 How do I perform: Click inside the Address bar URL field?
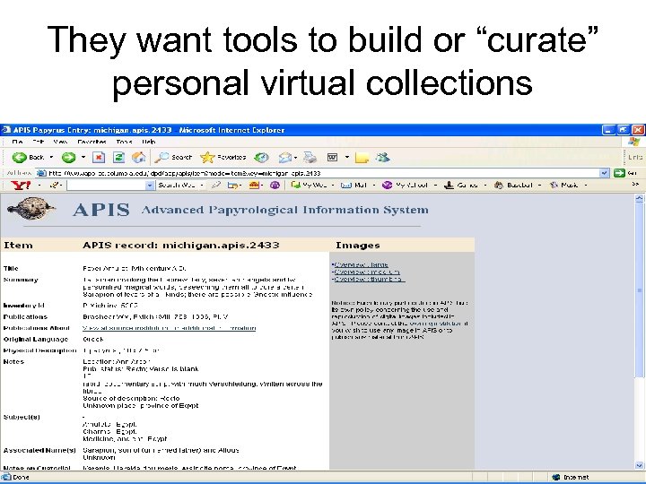coord(318,173)
